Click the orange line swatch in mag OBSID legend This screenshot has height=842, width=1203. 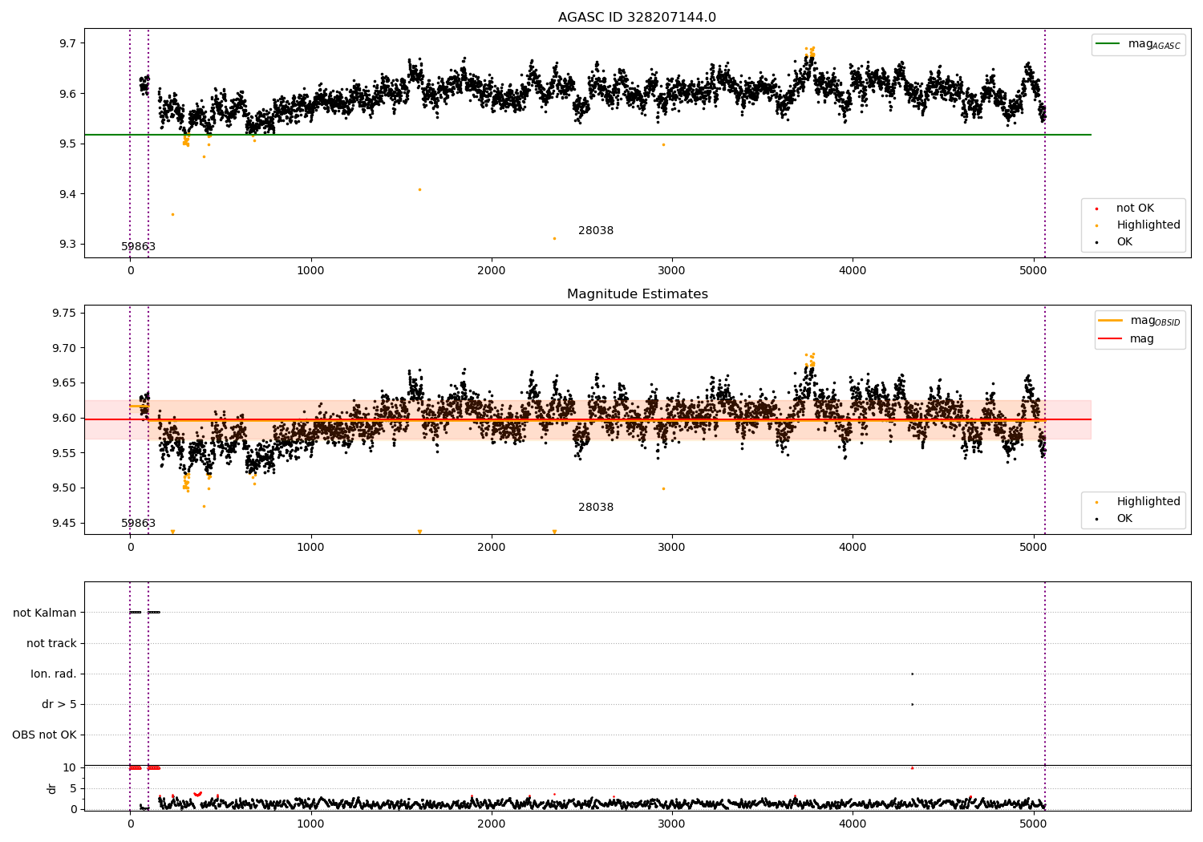[x=1111, y=321]
